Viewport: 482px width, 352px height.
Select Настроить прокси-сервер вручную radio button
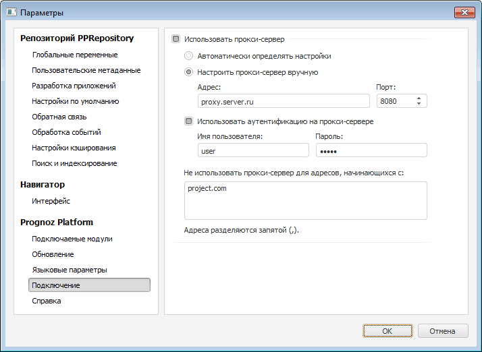pos(188,72)
